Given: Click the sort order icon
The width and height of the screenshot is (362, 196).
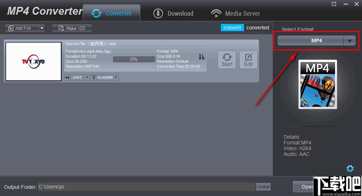Looking at the screenshot, I should click(202, 57).
